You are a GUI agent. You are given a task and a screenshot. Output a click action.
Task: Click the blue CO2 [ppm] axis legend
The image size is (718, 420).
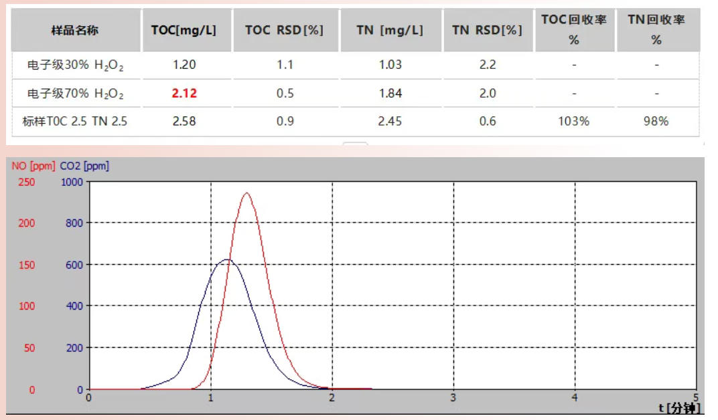point(84,166)
